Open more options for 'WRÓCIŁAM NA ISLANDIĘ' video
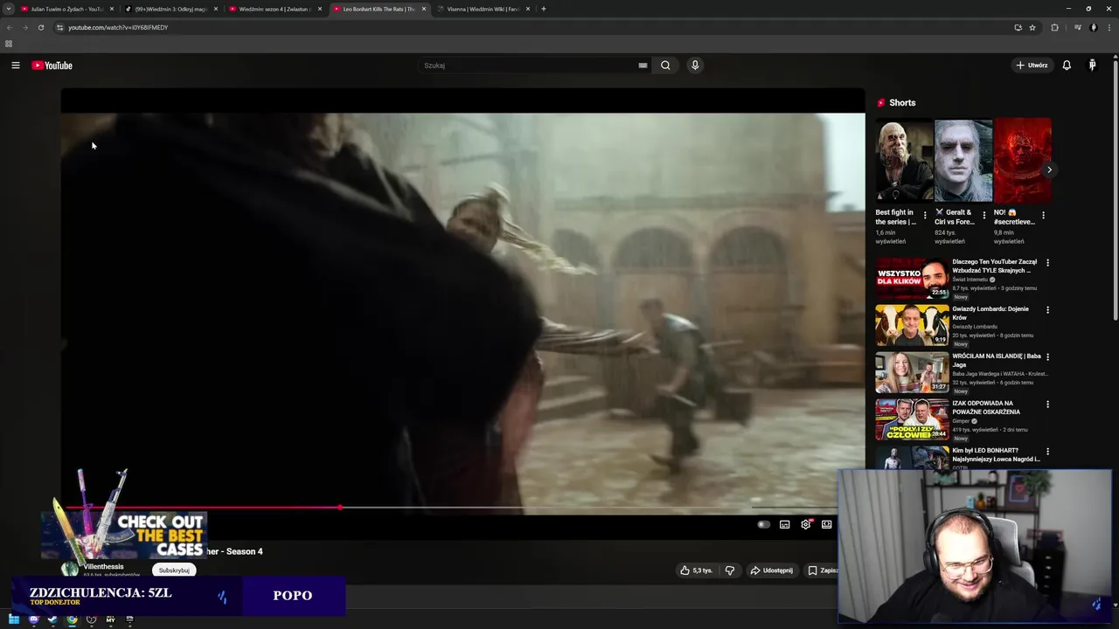1119x629 pixels. (1047, 356)
